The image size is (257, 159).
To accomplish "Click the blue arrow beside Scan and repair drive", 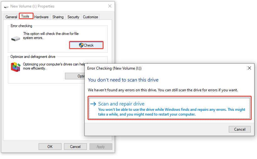I will tap(93, 104).
